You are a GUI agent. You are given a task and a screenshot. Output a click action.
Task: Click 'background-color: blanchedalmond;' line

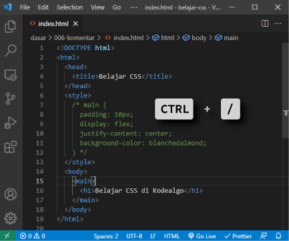pyautogui.click(x=143, y=143)
